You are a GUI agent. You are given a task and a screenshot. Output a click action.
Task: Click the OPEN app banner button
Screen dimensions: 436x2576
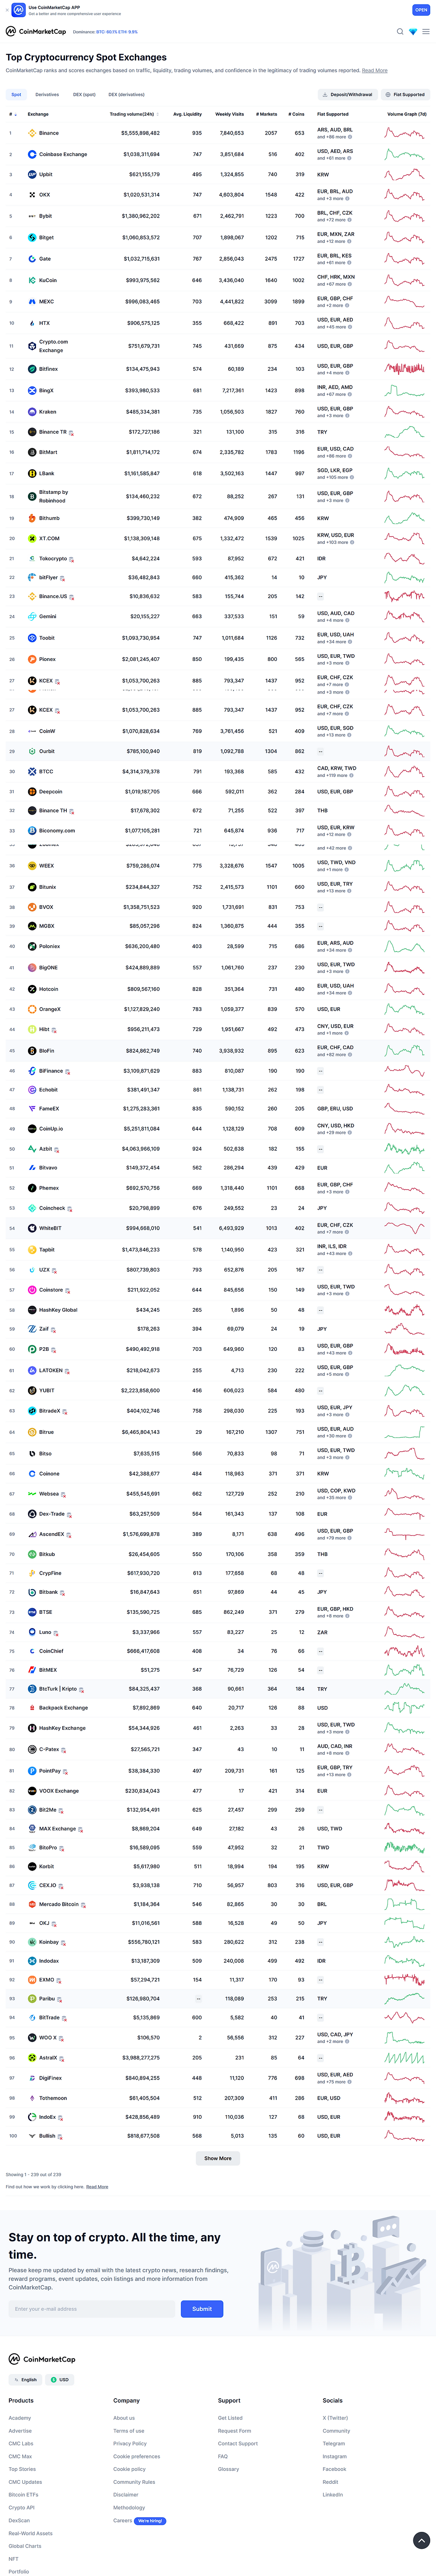[x=421, y=9]
